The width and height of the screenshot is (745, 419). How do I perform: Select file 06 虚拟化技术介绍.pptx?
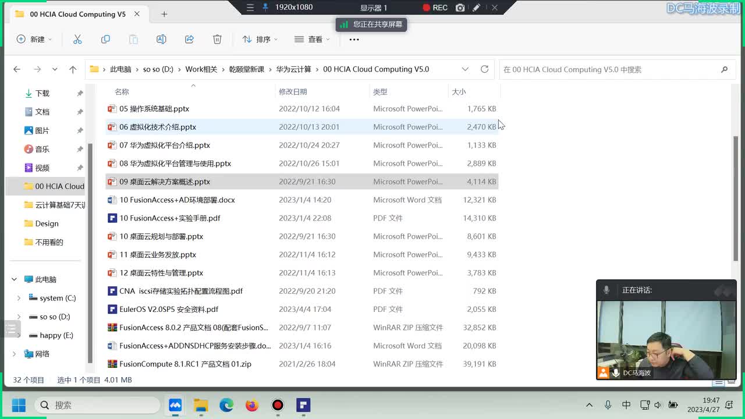(x=158, y=127)
